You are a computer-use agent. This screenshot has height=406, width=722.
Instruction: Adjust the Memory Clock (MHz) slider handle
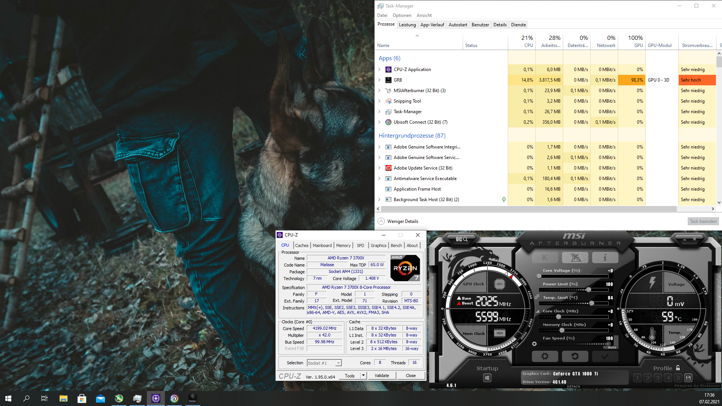click(x=562, y=330)
